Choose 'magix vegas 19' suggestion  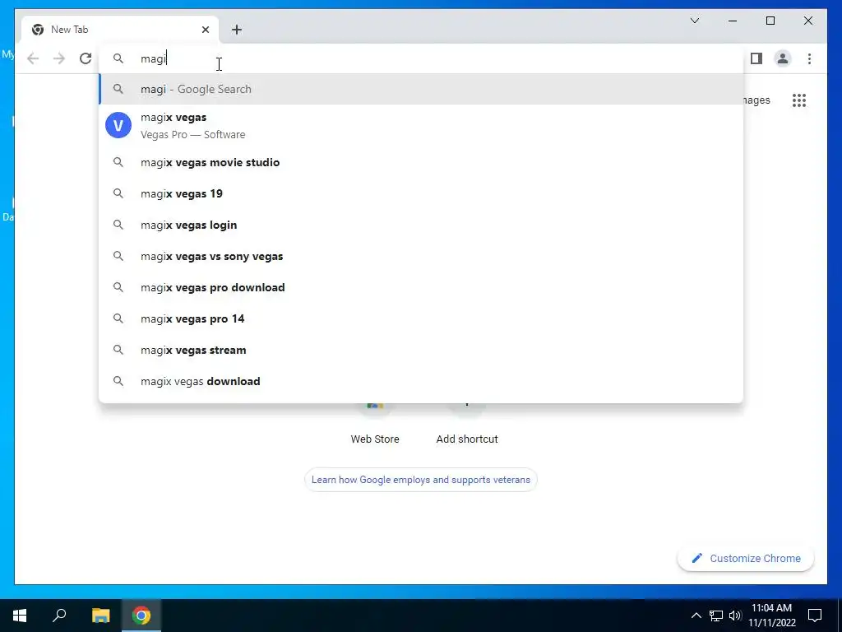421,193
